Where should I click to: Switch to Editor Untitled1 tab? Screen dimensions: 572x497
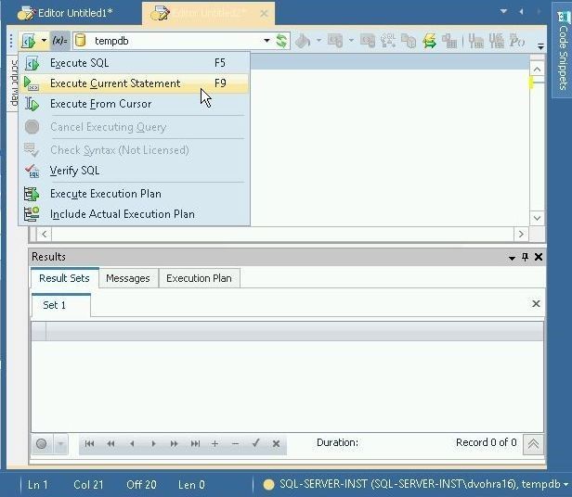(x=74, y=13)
